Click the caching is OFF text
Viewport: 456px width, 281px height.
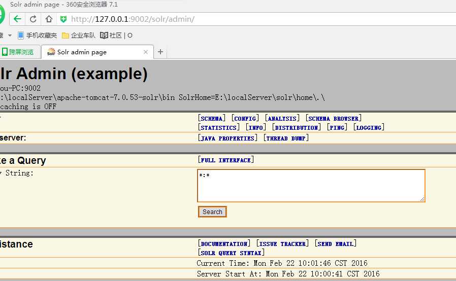pos(28,107)
